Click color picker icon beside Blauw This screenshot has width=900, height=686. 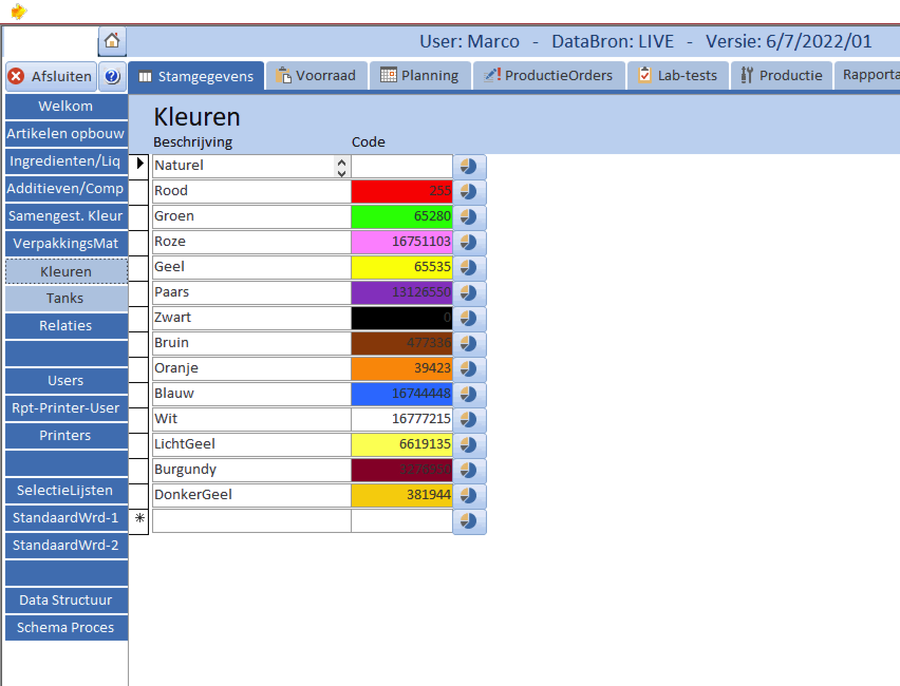(469, 394)
